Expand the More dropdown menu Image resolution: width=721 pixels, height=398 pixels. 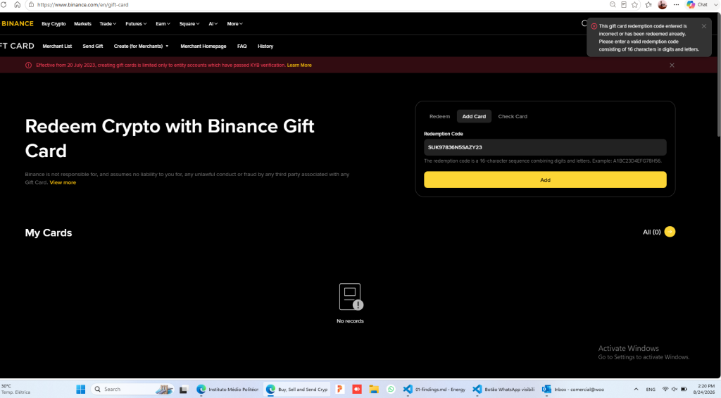[x=234, y=23]
